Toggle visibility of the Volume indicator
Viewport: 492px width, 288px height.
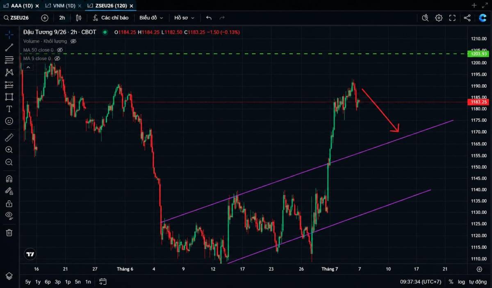tap(73, 41)
